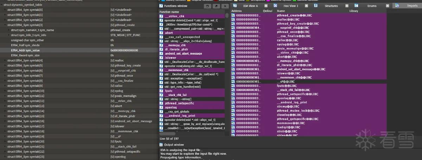Click import icon beside strcmp@@LIBC
This screenshot has width=422, height=160.
pos(233,106)
